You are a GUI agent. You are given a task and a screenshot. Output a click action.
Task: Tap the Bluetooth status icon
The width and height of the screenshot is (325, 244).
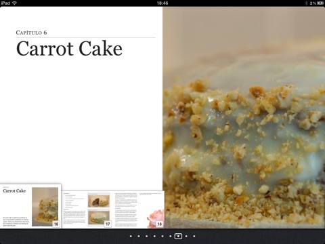[306, 3]
